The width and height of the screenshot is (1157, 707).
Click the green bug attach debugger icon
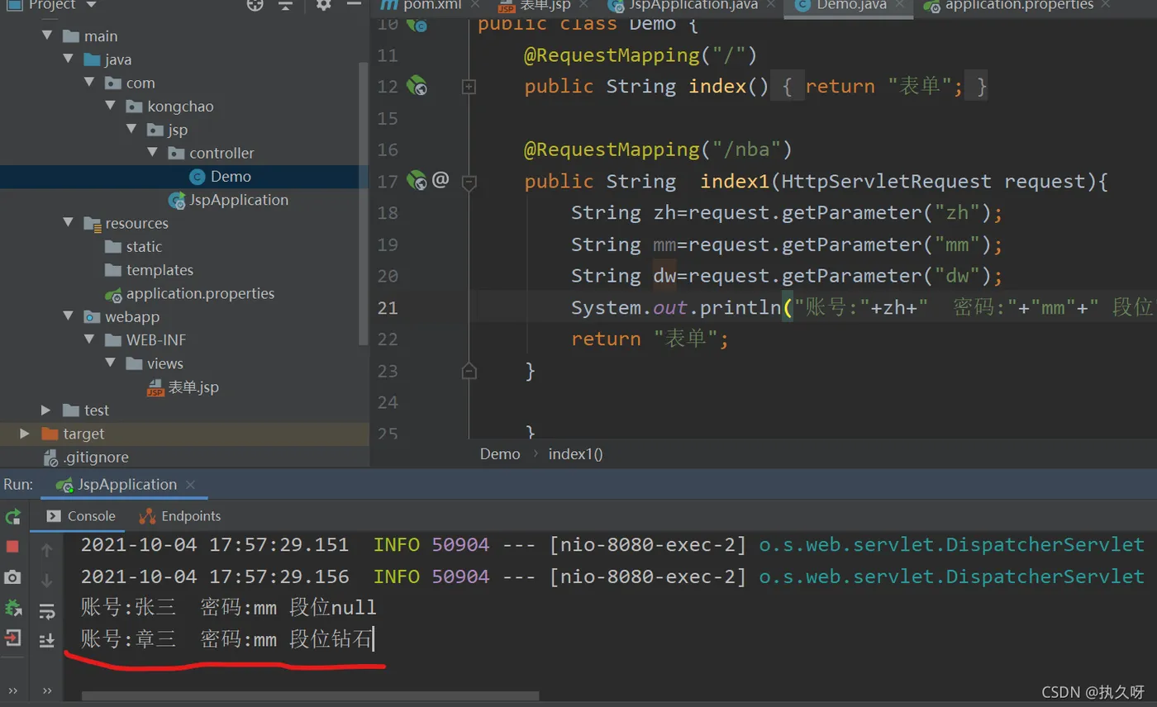coord(13,608)
